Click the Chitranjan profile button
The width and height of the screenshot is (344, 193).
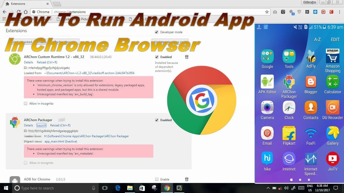[x=310, y=2]
